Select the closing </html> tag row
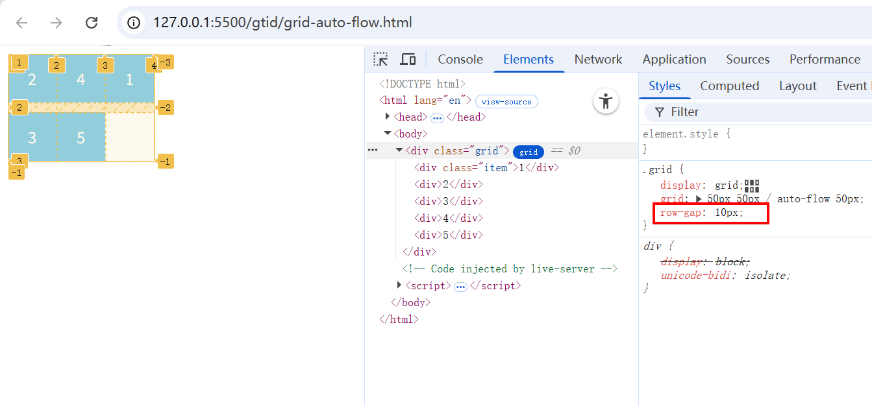 [399, 319]
